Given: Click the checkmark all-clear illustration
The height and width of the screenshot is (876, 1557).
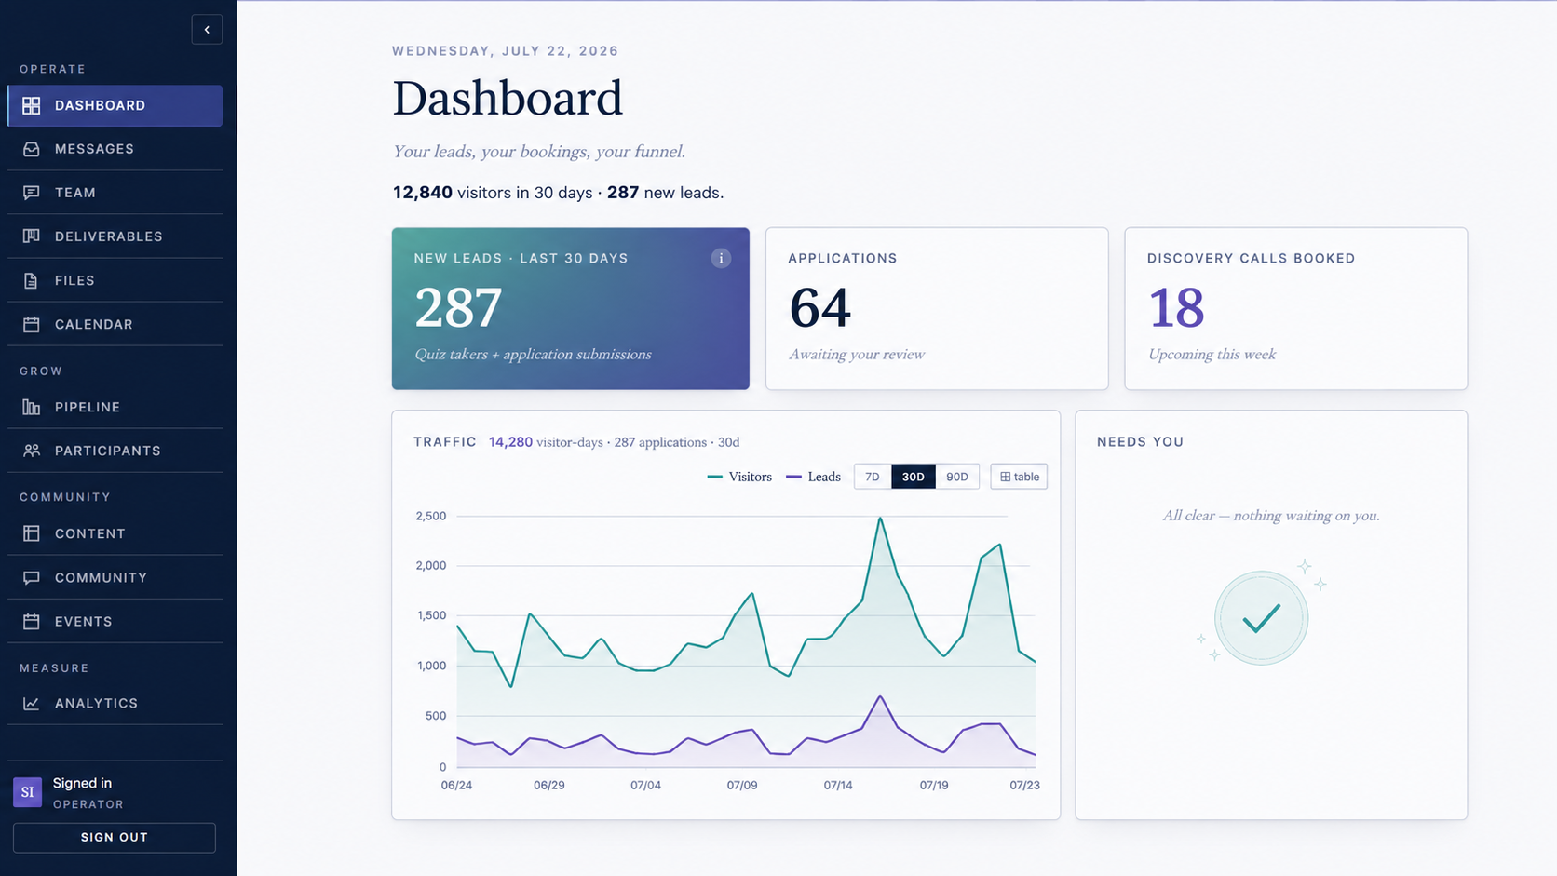Looking at the screenshot, I should (1262, 618).
